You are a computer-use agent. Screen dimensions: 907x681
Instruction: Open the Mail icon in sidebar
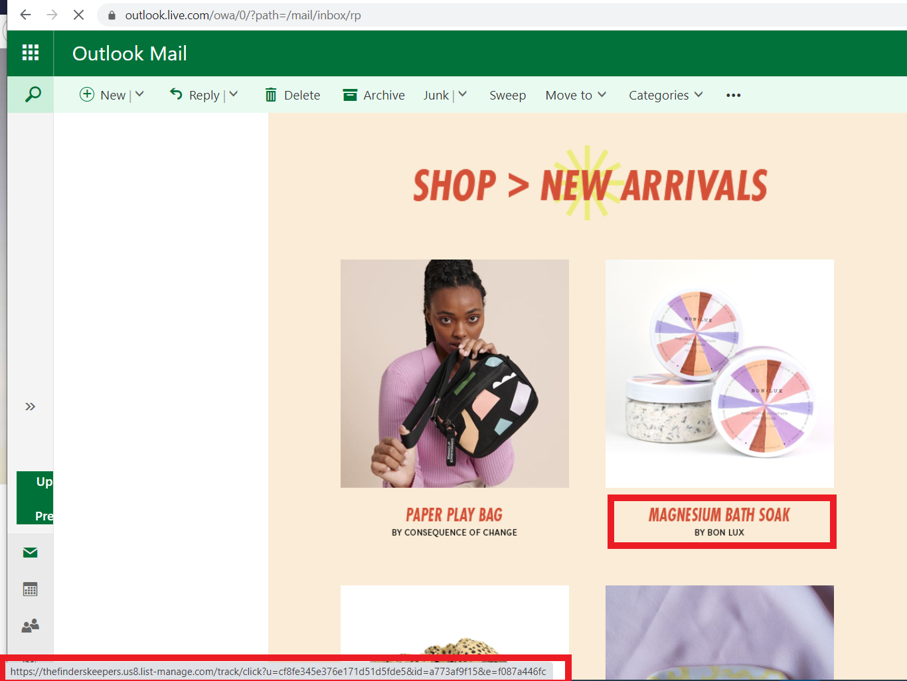(x=30, y=552)
